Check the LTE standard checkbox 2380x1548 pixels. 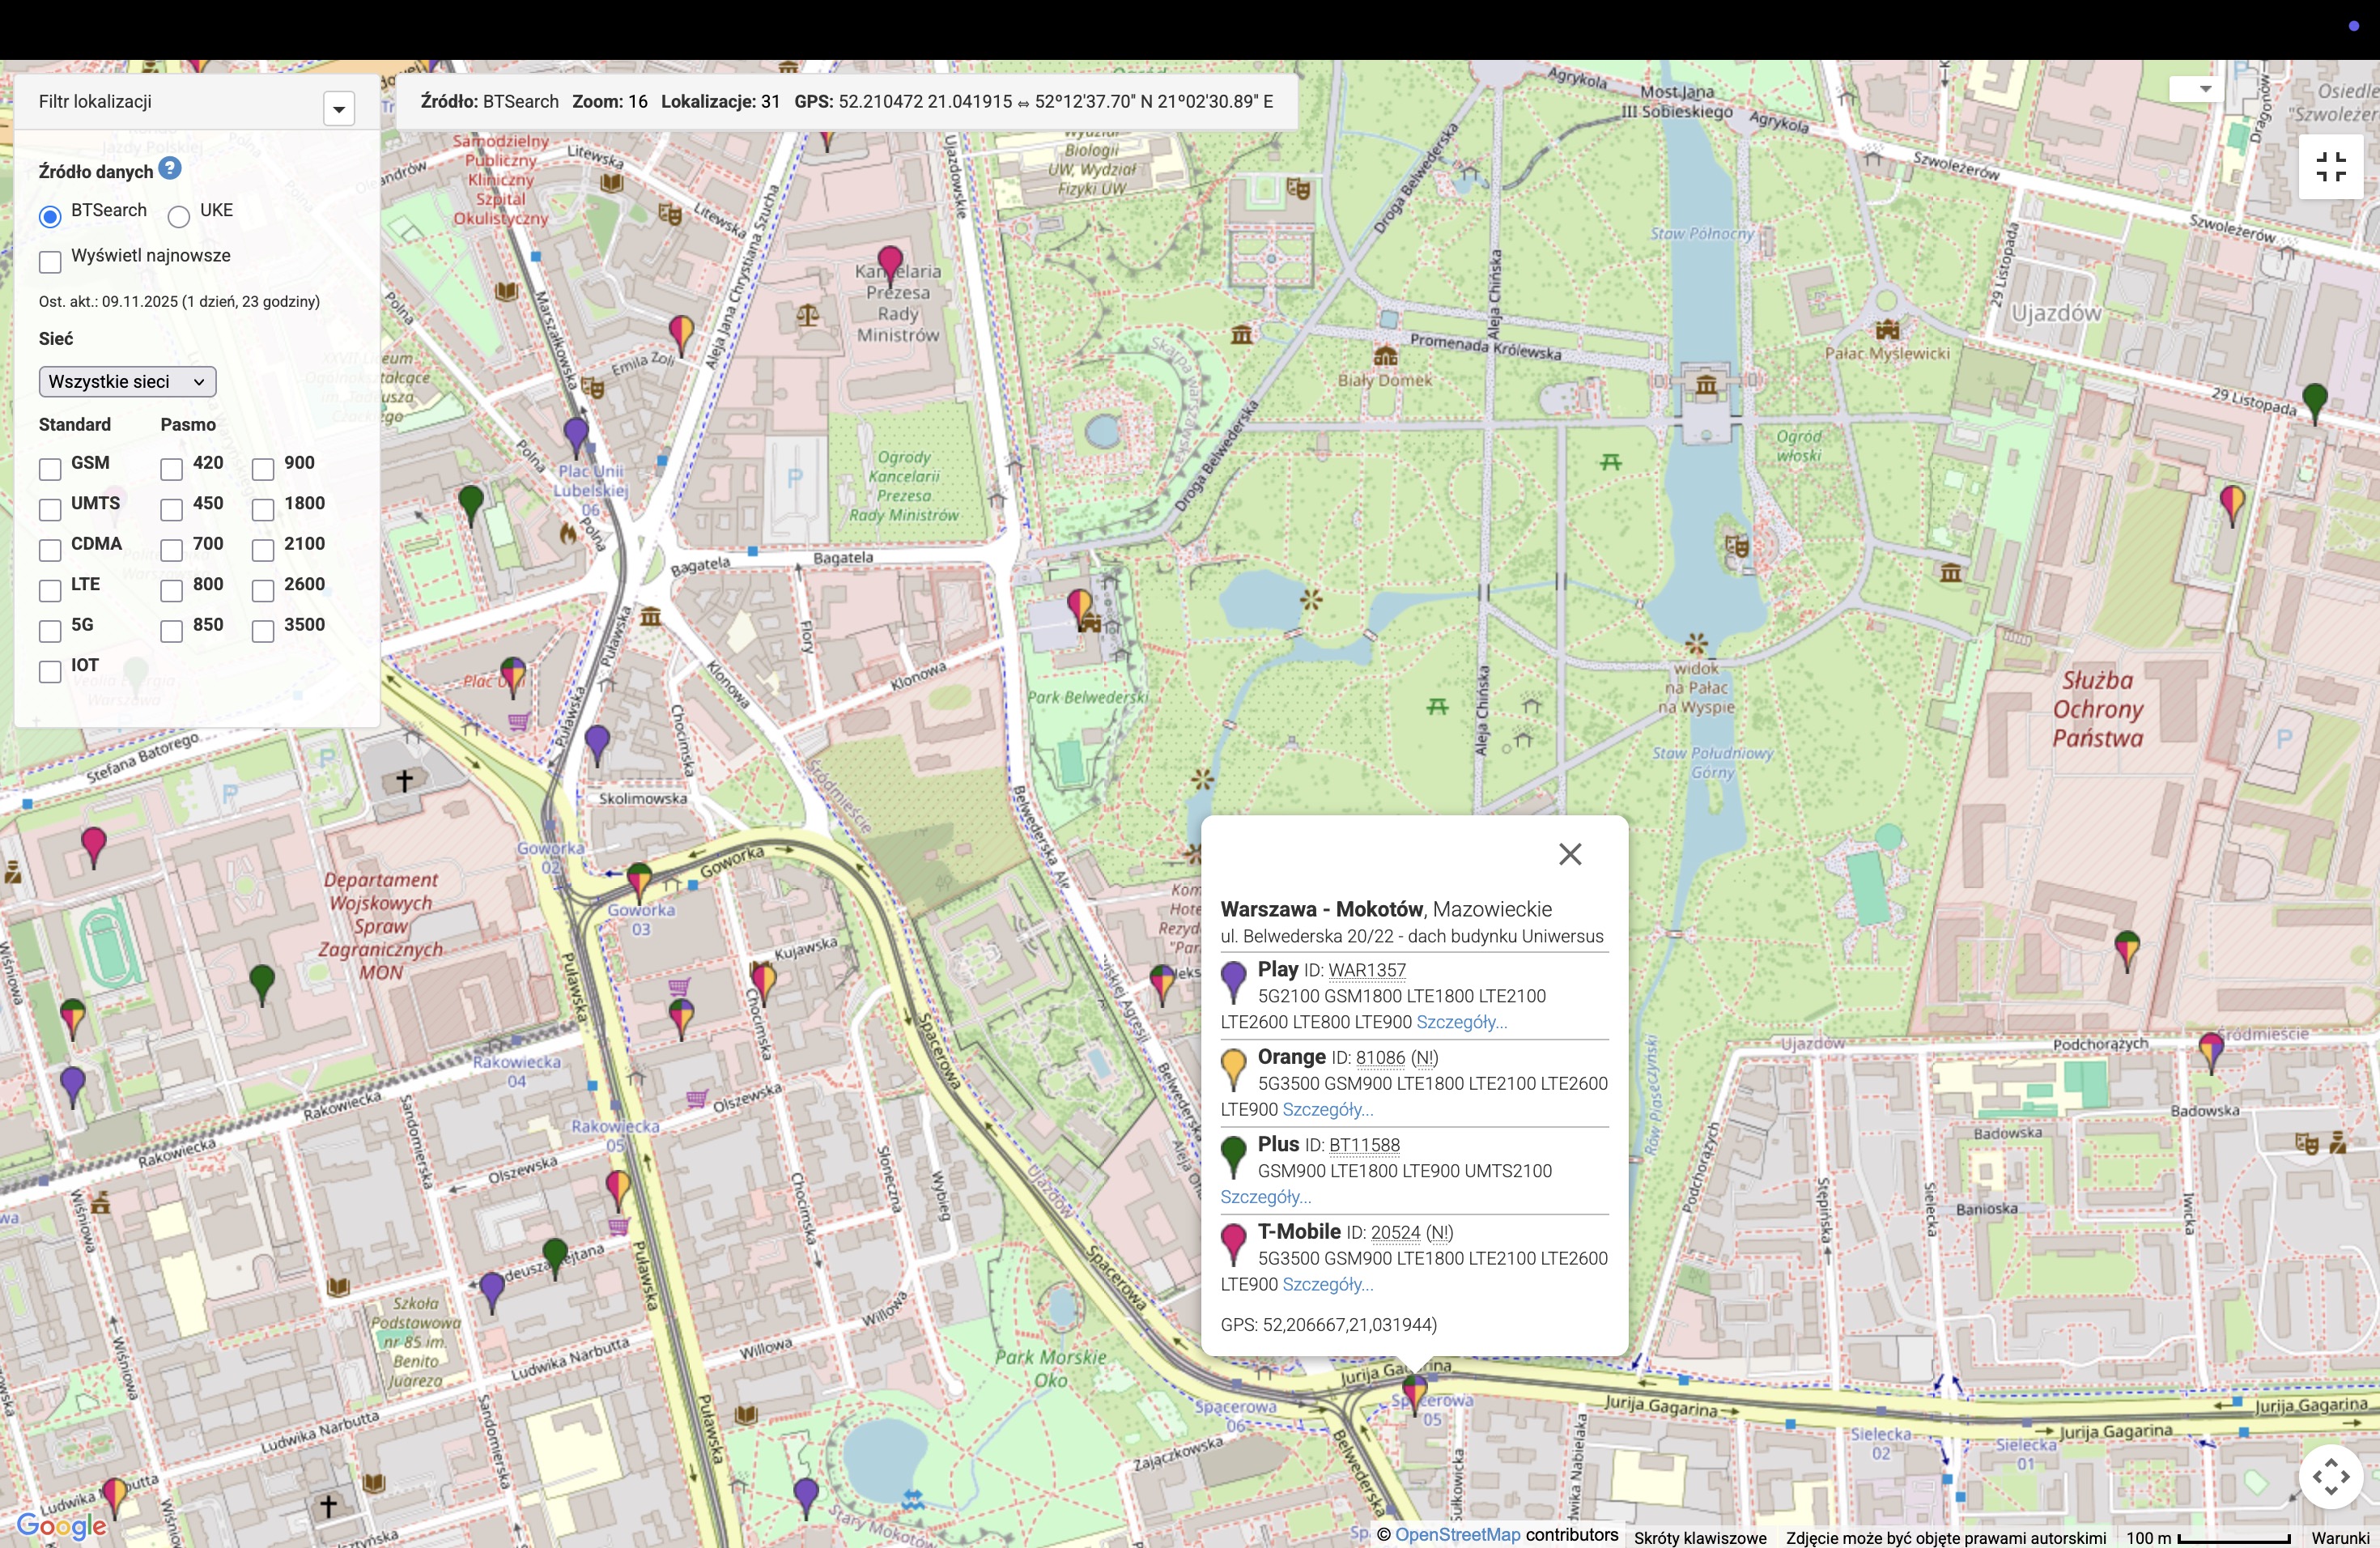(50, 590)
